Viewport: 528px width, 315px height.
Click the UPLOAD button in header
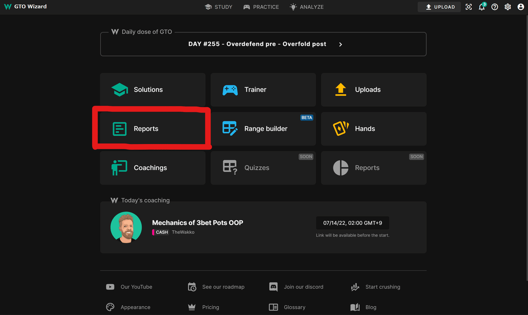click(440, 7)
